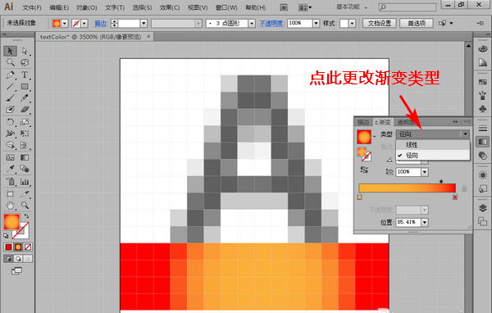Open 不透明度 opacity link in control bar
Screen dimensions: 492x313
(x=271, y=23)
